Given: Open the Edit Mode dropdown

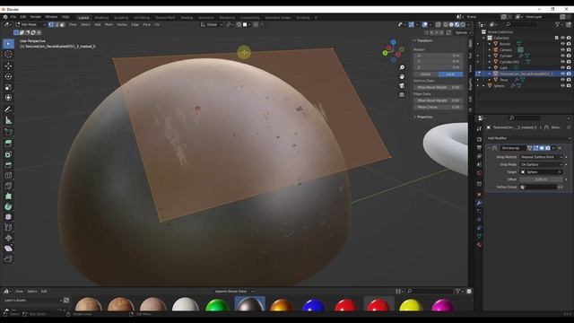Looking at the screenshot, I should (30, 24).
